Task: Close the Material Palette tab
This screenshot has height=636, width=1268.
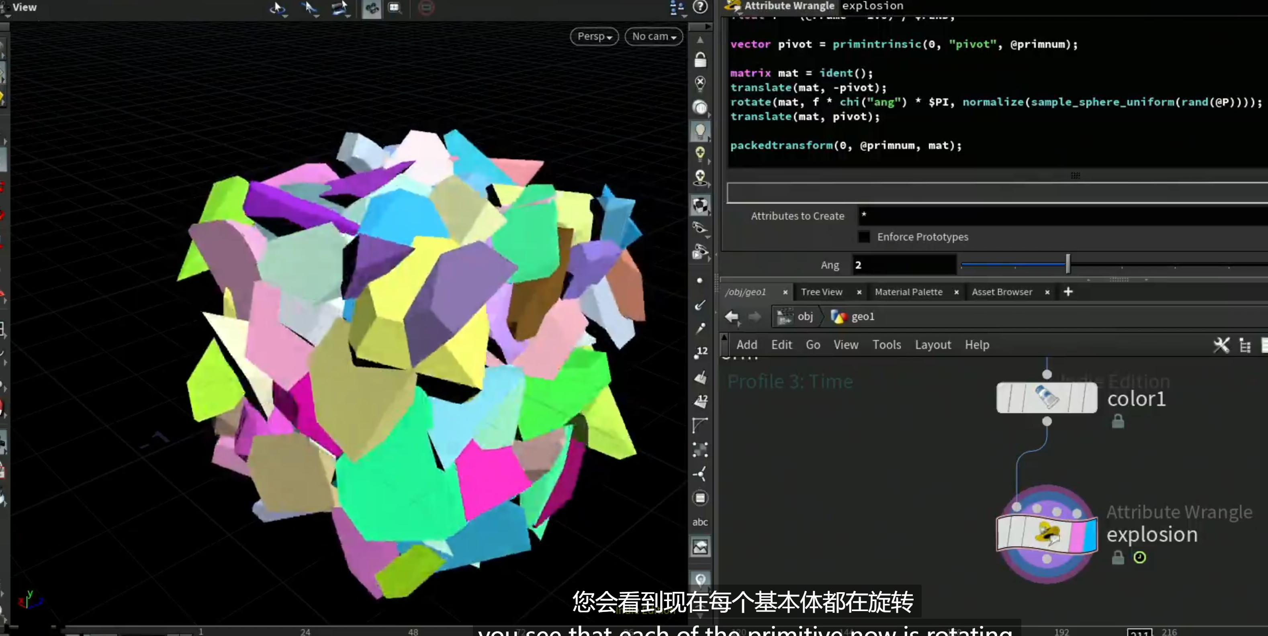Action: (956, 292)
